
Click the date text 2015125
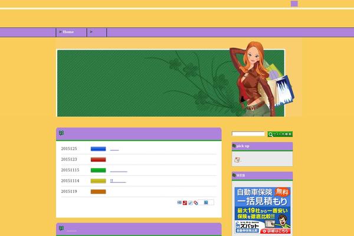69,149
